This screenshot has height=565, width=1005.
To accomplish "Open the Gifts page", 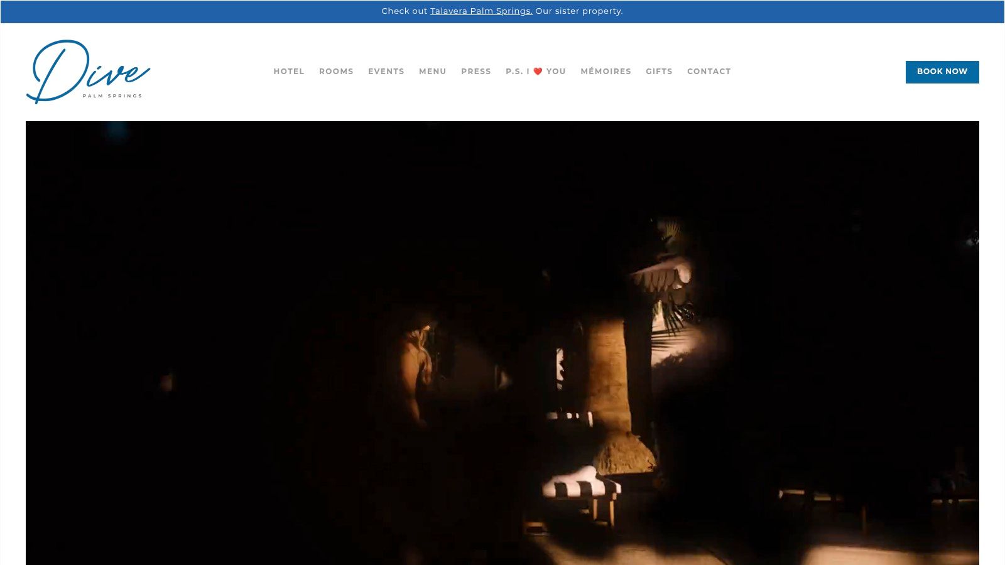I will [659, 72].
